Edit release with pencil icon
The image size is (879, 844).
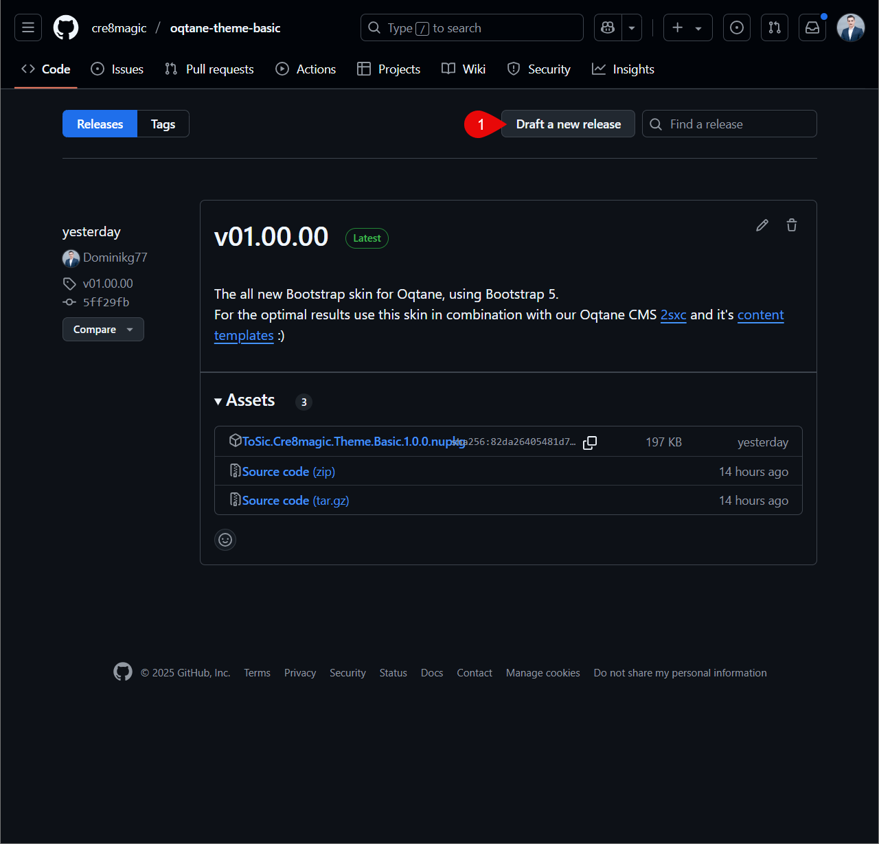click(762, 225)
